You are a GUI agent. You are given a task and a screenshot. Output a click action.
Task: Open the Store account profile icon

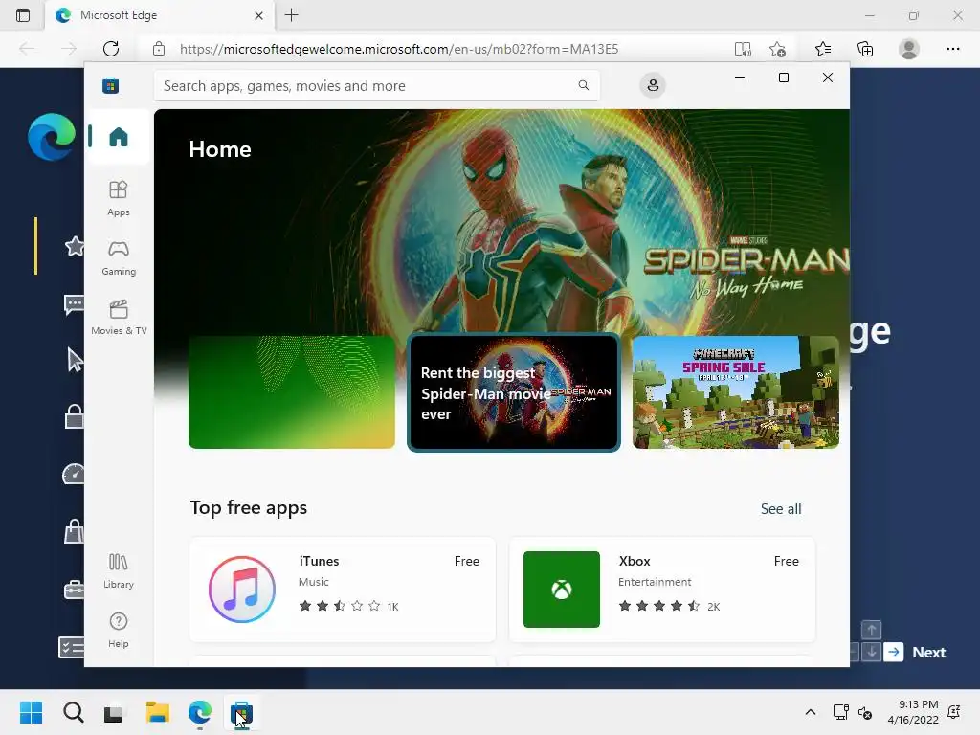pos(653,85)
